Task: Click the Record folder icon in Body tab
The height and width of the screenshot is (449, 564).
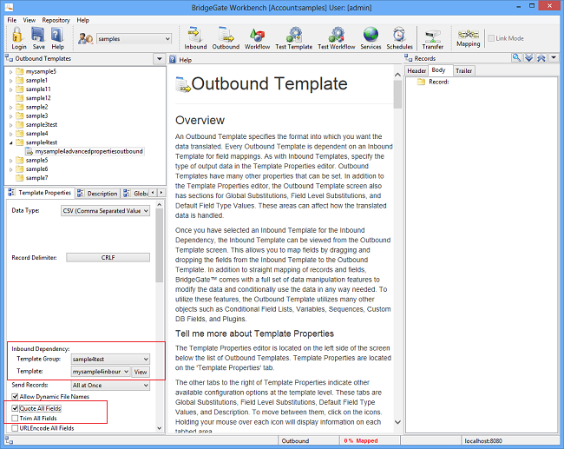Action: click(x=421, y=82)
